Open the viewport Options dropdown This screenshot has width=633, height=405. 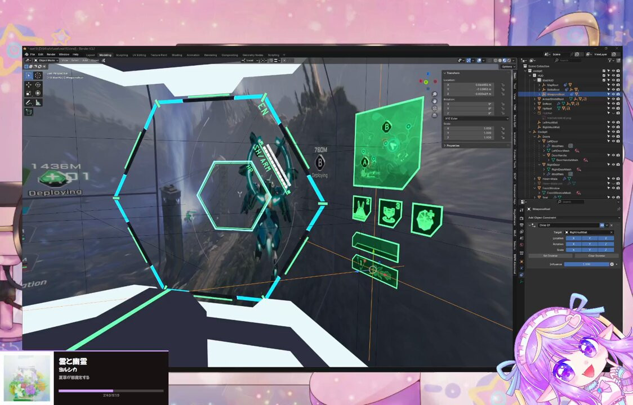pyautogui.click(x=508, y=66)
